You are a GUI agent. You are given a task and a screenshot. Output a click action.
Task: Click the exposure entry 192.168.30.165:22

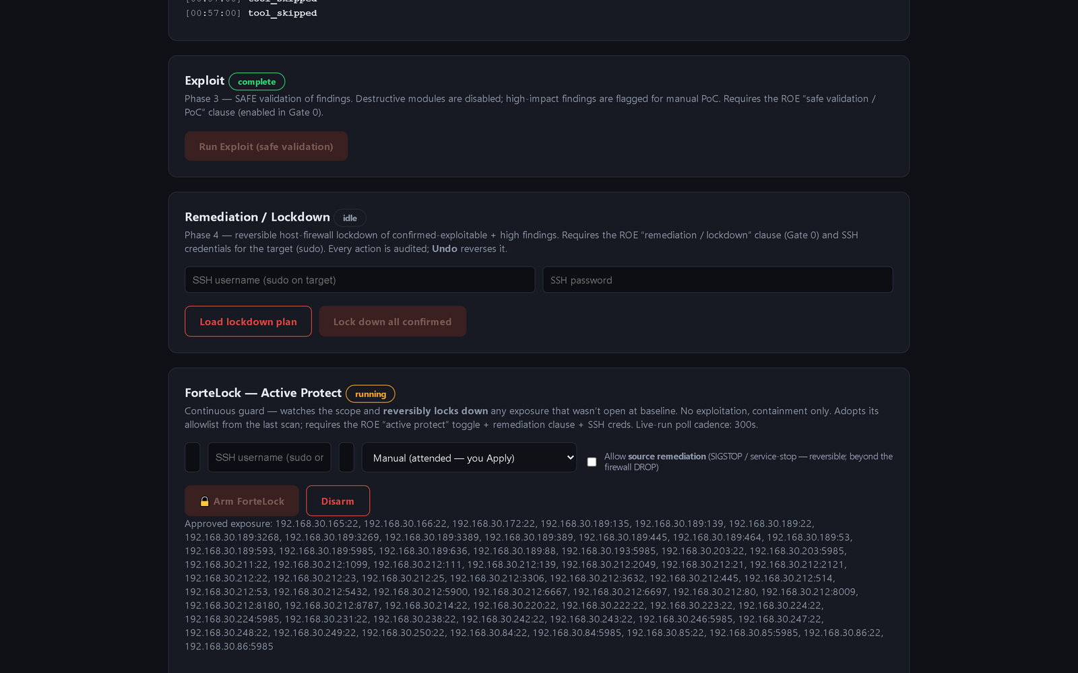pyautogui.click(x=317, y=524)
